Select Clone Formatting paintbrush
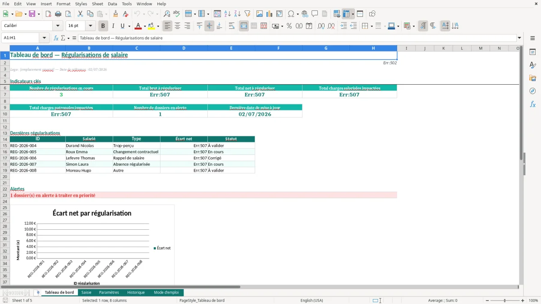The height and width of the screenshot is (304, 541). pyautogui.click(x=115, y=14)
